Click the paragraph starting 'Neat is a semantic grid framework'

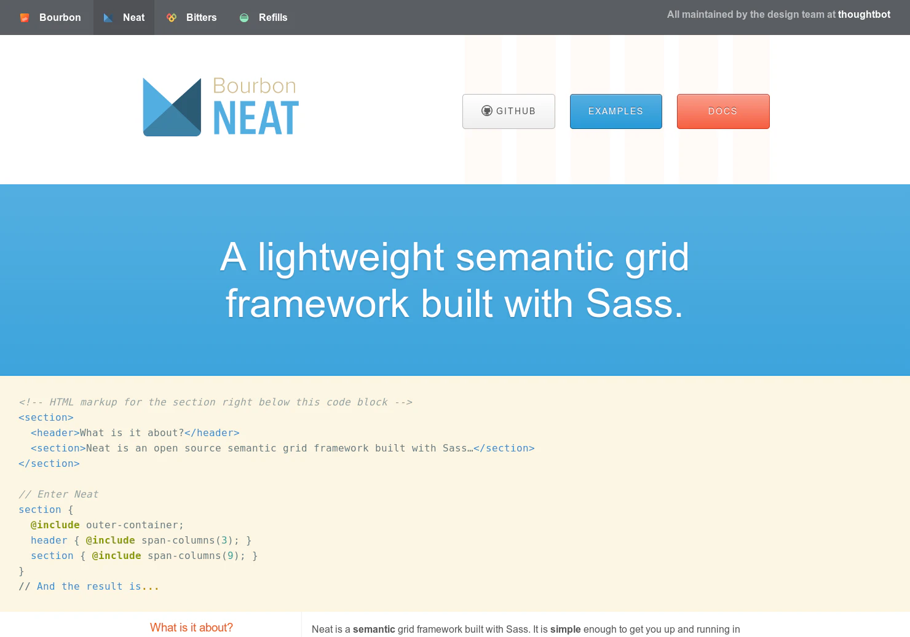[x=526, y=629]
